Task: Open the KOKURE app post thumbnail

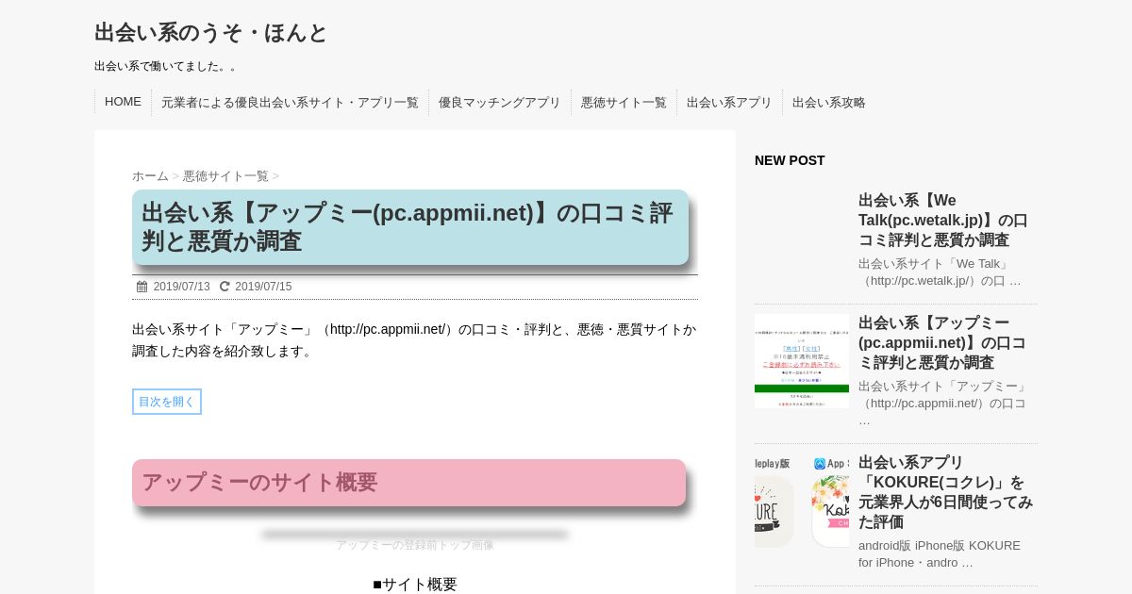Action: pyautogui.click(x=802, y=501)
